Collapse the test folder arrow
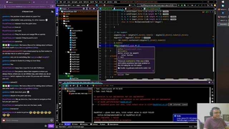Screen dimensions: 229x129 pos(64,73)
